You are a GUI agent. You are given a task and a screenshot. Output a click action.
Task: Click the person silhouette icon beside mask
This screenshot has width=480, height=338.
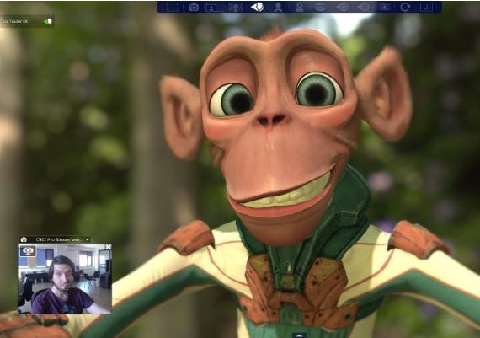coord(278,8)
